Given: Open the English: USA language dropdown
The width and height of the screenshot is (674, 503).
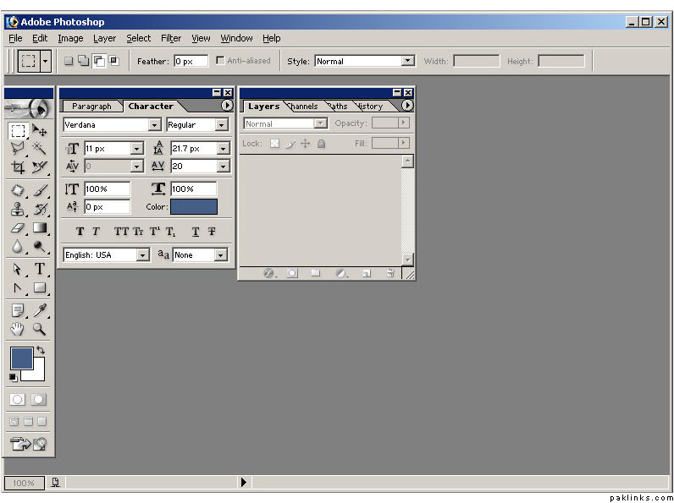Looking at the screenshot, I should point(142,254).
